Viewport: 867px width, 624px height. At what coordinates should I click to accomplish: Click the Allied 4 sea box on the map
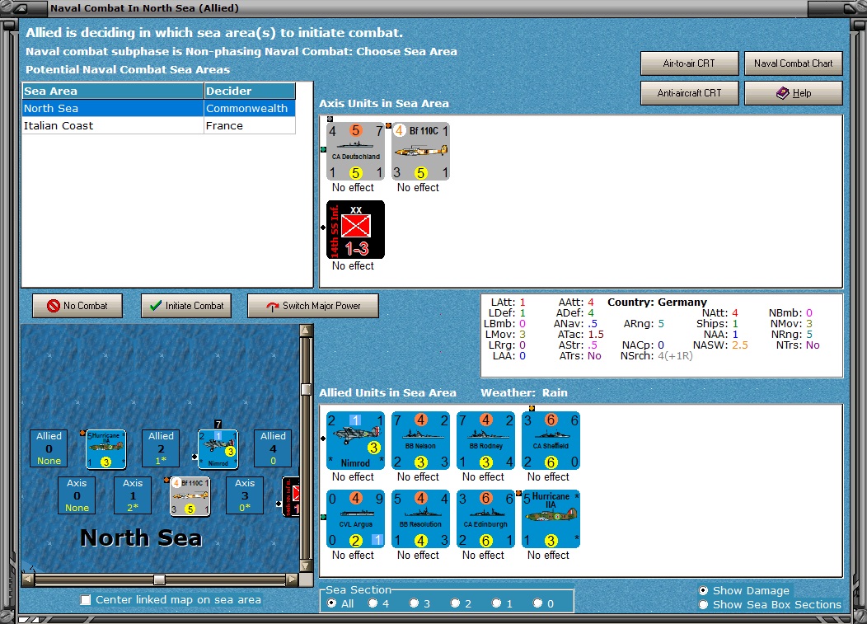273,448
